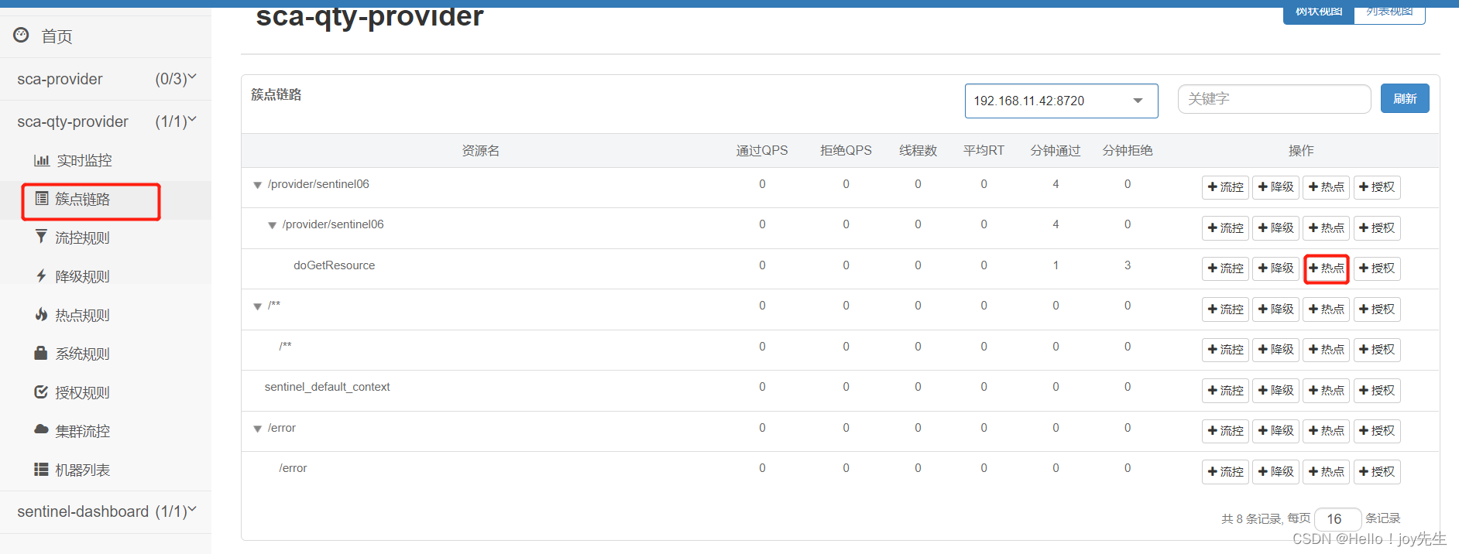
Task: Add 热点 rule for doGetResource
Action: 1326,268
